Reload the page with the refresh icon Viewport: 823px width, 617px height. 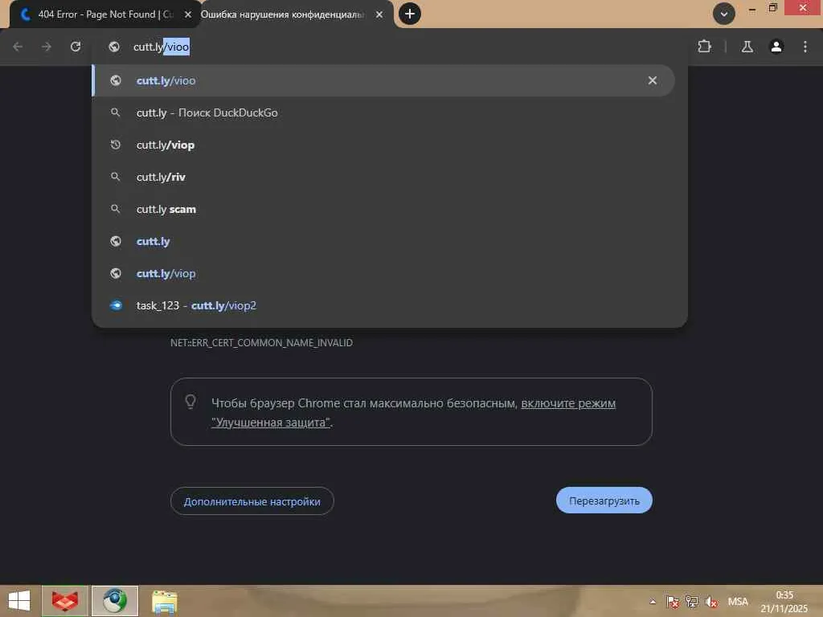point(76,47)
